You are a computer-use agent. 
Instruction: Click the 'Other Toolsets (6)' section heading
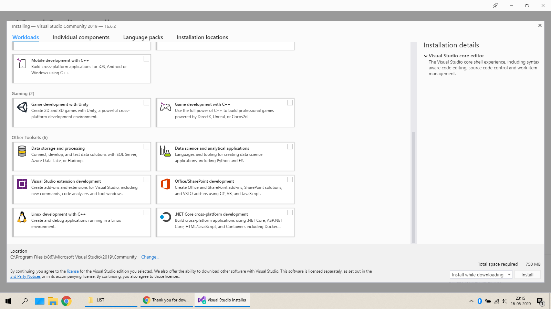point(30,137)
